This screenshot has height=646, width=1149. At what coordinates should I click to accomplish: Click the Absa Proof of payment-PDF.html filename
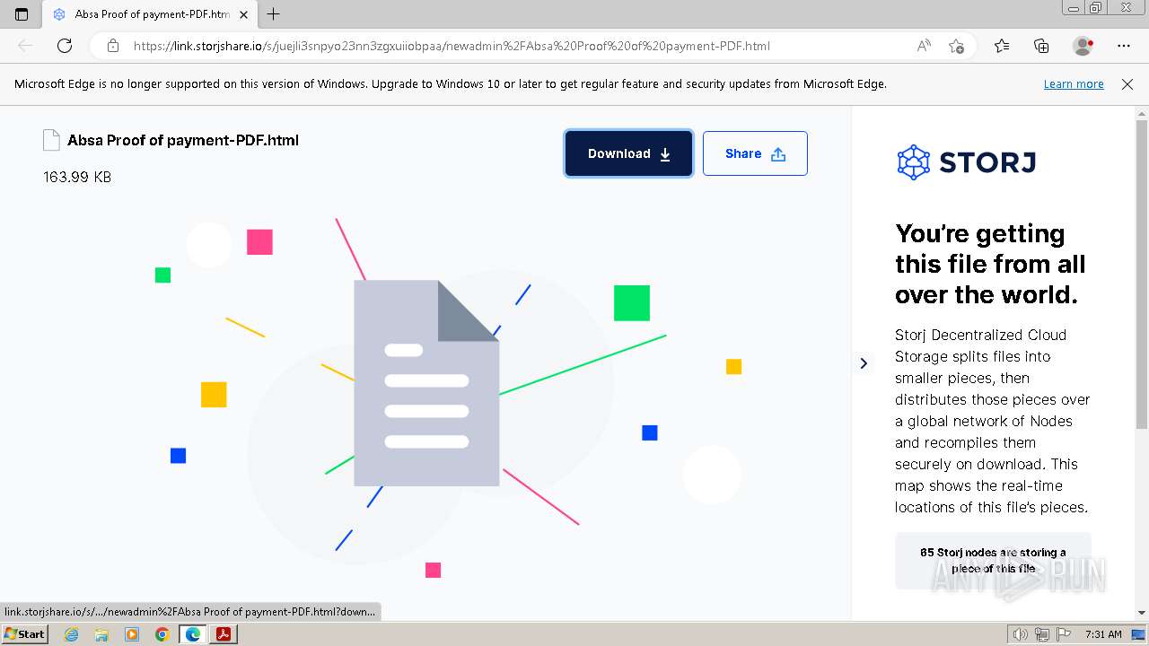point(183,140)
